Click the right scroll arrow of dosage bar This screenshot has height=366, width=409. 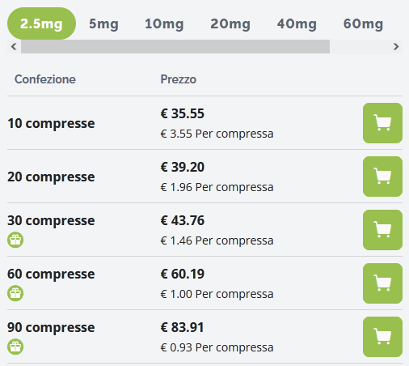pos(396,46)
